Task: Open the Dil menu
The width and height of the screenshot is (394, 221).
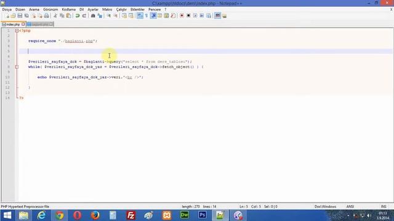Action: point(81,10)
